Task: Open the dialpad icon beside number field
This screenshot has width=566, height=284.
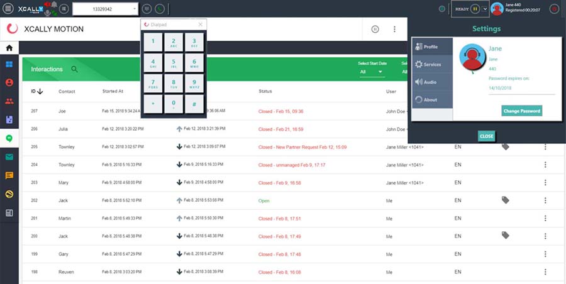Action: point(147,9)
